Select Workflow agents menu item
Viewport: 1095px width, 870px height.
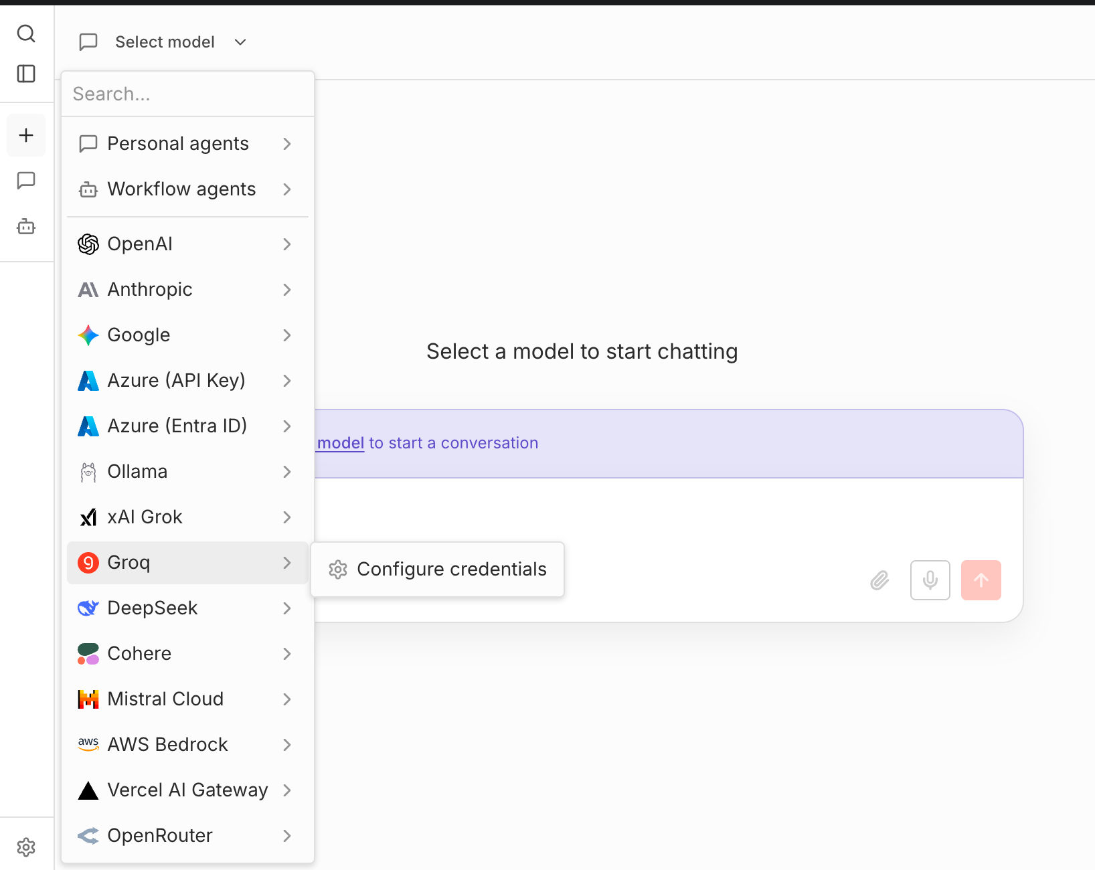coord(187,189)
